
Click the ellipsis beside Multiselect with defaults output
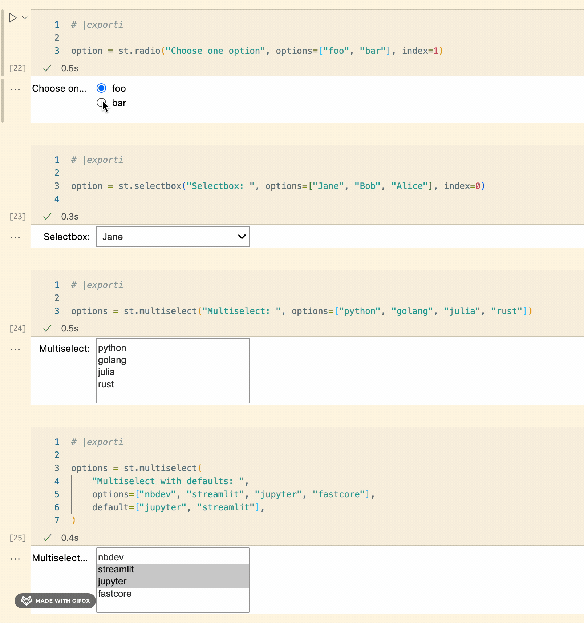point(15,559)
